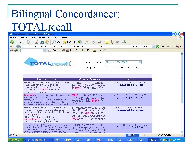Screen dimensions: 189x142
Task: Open the Help menu
Action: coord(65,37)
